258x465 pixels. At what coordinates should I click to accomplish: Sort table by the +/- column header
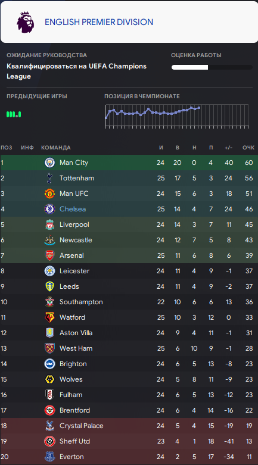[229, 148]
